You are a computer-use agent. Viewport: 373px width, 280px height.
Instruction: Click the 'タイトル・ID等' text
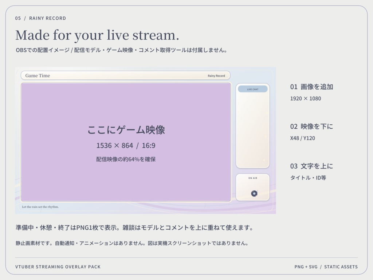click(308, 178)
